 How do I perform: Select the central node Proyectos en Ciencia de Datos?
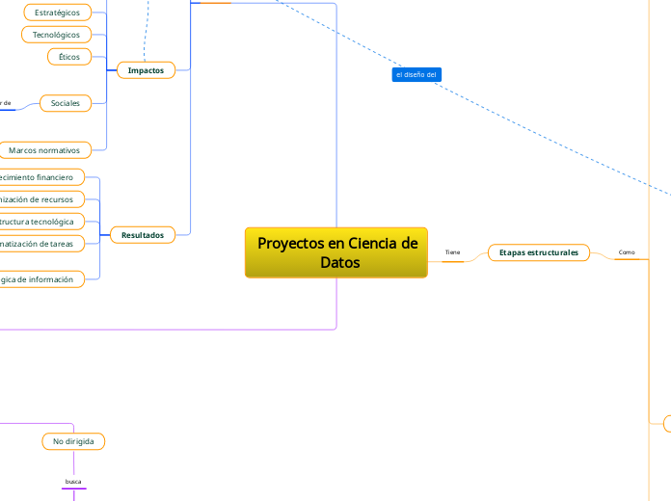click(x=336, y=252)
